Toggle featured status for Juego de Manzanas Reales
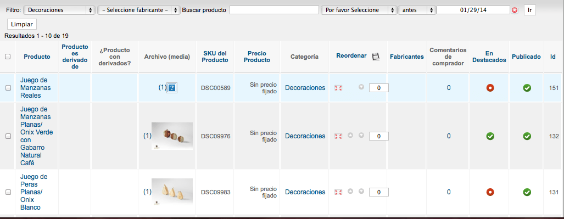The width and height of the screenshot is (564, 219). point(490,88)
